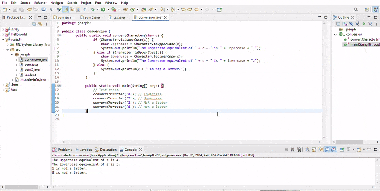
Task: Click the Last Edit Location icon
Action: [x=184, y=10]
